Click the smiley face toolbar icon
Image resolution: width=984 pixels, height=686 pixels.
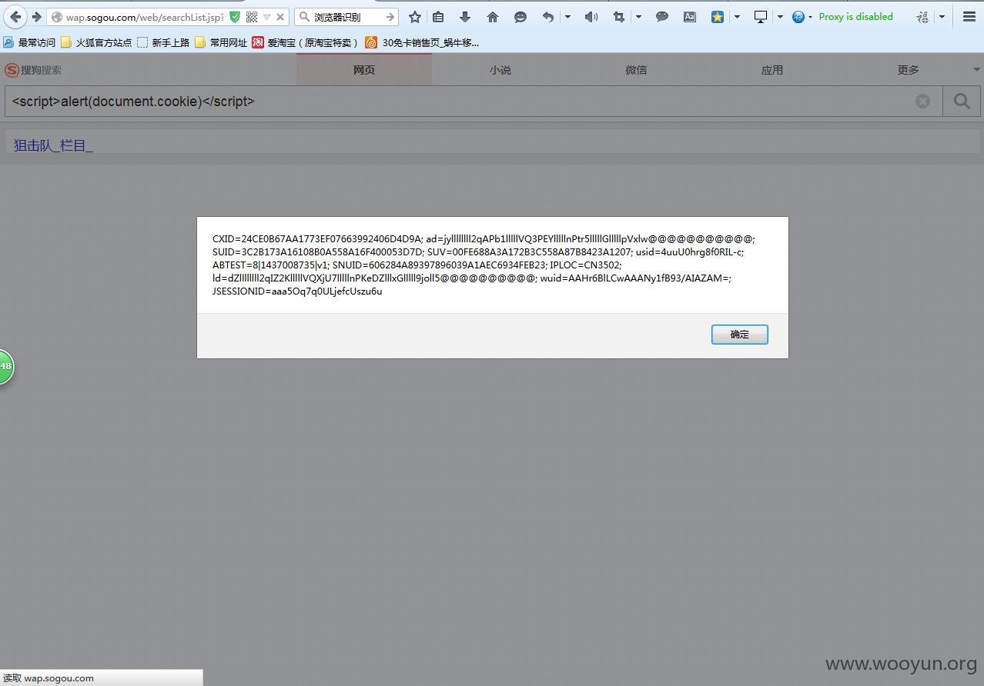520,17
